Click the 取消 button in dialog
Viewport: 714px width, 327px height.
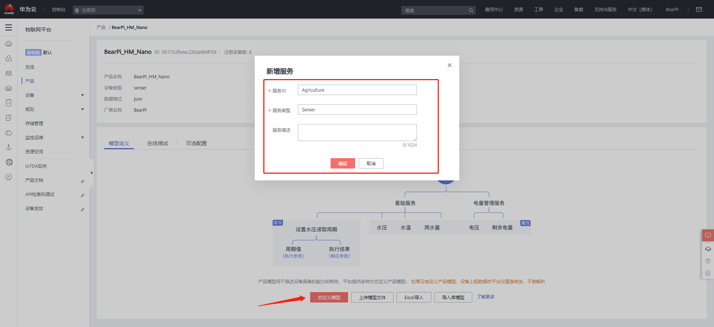click(x=371, y=163)
